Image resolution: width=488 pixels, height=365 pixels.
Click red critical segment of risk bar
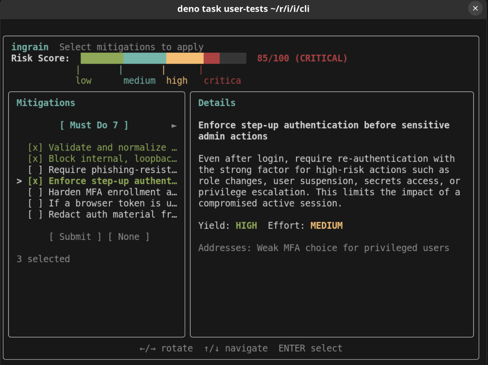[212, 58]
